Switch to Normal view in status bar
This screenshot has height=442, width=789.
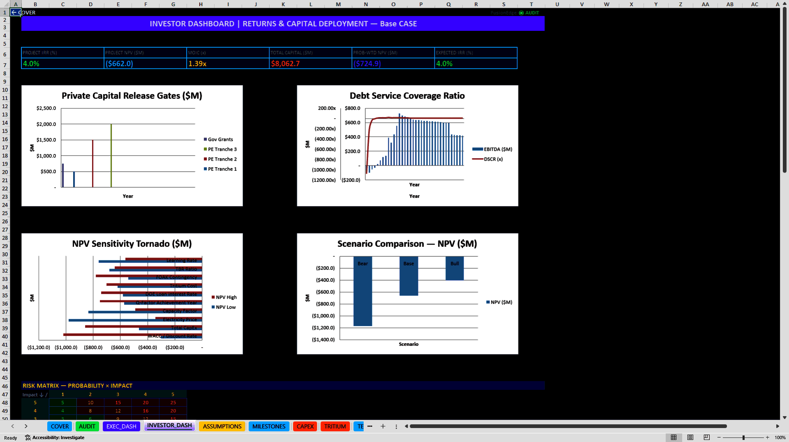click(674, 437)
